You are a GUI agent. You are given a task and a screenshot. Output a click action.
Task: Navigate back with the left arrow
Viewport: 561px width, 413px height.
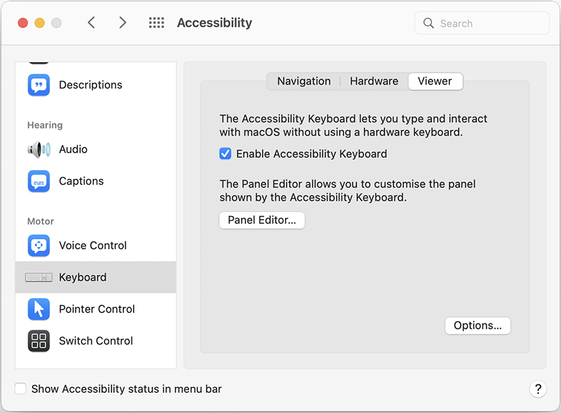(91, 22)
